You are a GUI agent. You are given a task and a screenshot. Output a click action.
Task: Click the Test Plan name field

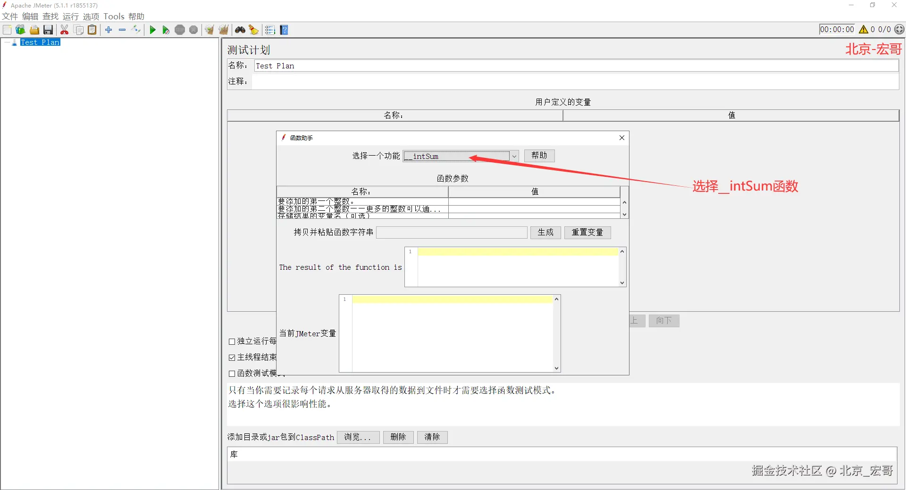pyautogui.click(x=576, y=66)
